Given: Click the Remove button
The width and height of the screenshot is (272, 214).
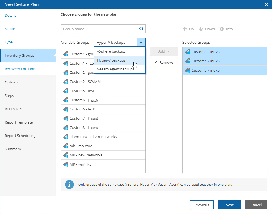Looking at the screenshot, I should (x=164, y=63).
